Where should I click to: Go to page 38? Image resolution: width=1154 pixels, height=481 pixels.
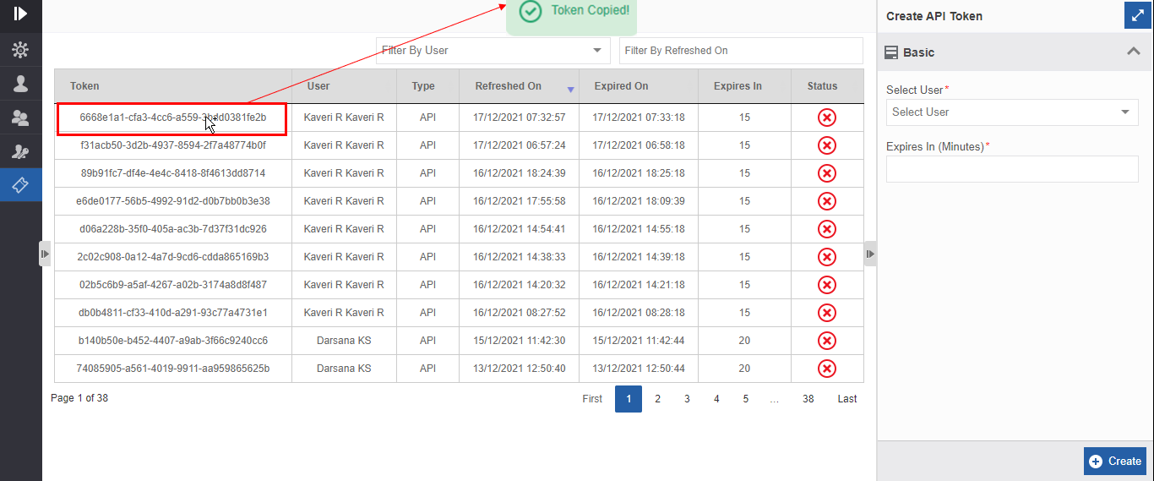(808, 399)
